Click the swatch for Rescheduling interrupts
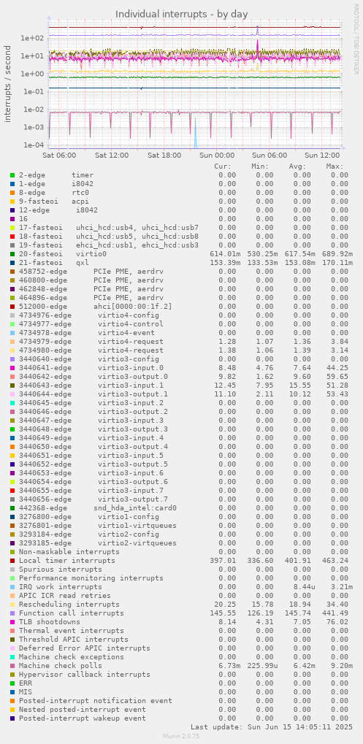Screen dimensions: 363x744 pyautogui.click(x=12, y=605)
